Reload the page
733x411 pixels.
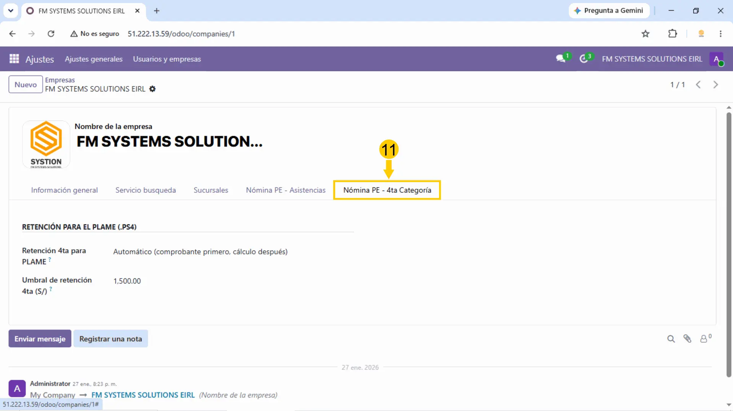[51, 34]
